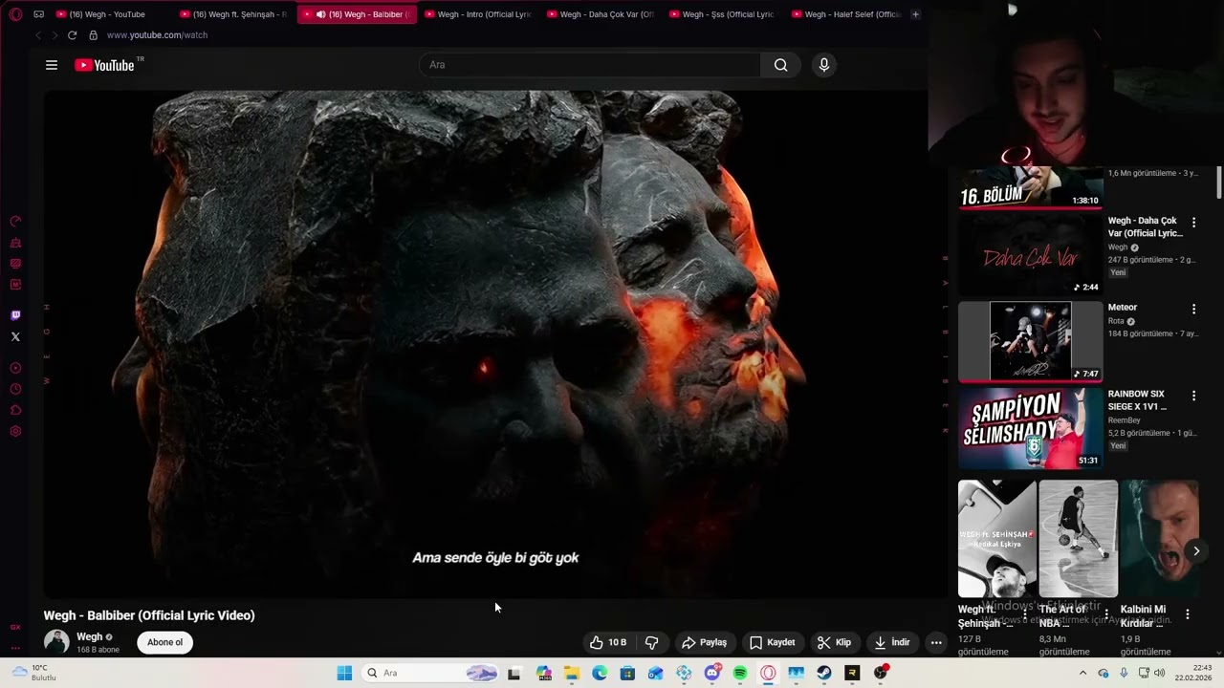Image resolution: width=1224 pixels, height=688 pixels.
Task: Open a new browser tab with plus
Action: pyautogui.click(x=915, y=14)
